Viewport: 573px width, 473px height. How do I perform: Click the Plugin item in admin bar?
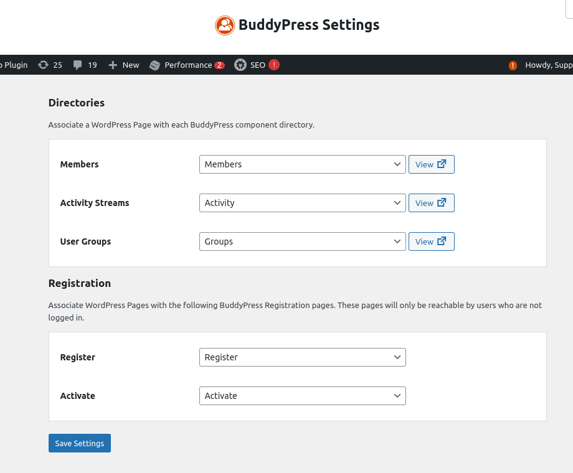coord(14,65)
